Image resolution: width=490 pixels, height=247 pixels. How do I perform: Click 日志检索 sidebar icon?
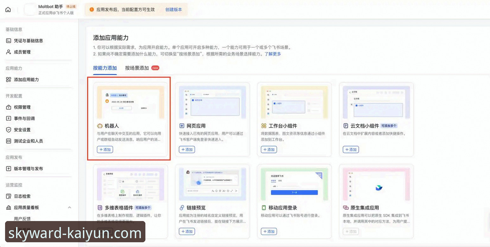pyautogui.click(x=9, y=196)
